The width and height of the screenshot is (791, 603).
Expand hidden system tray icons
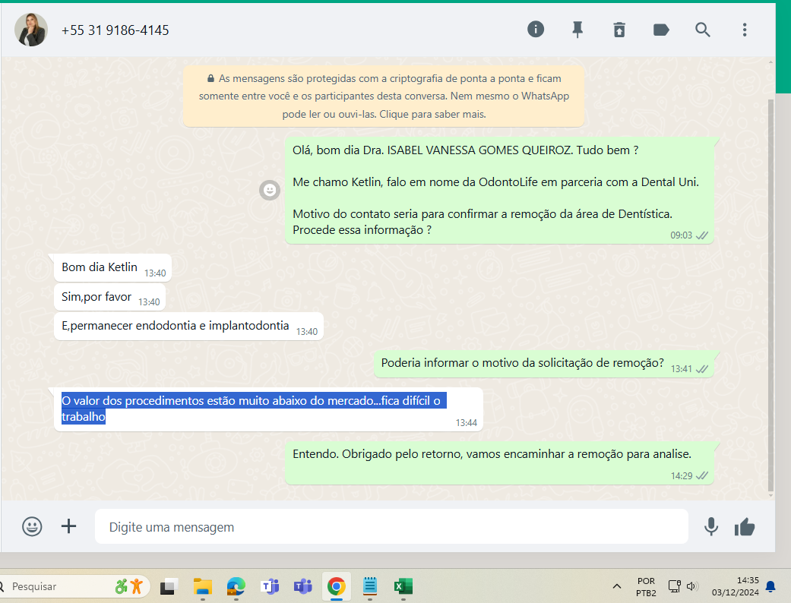point(616,586)
